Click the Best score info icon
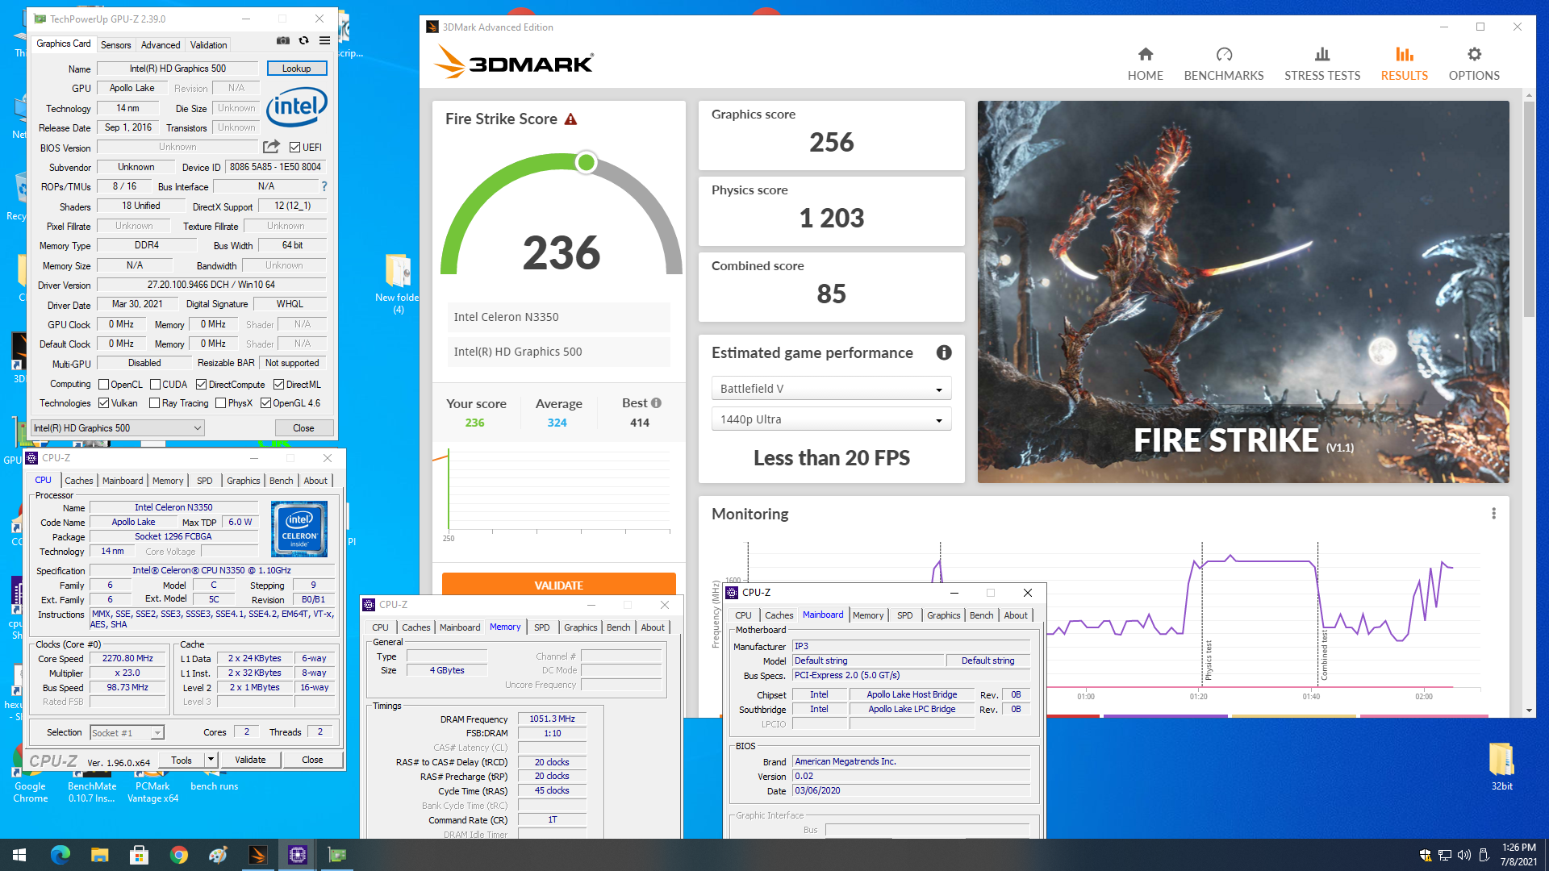1549x871 pixels. click(x=657, y=403)
